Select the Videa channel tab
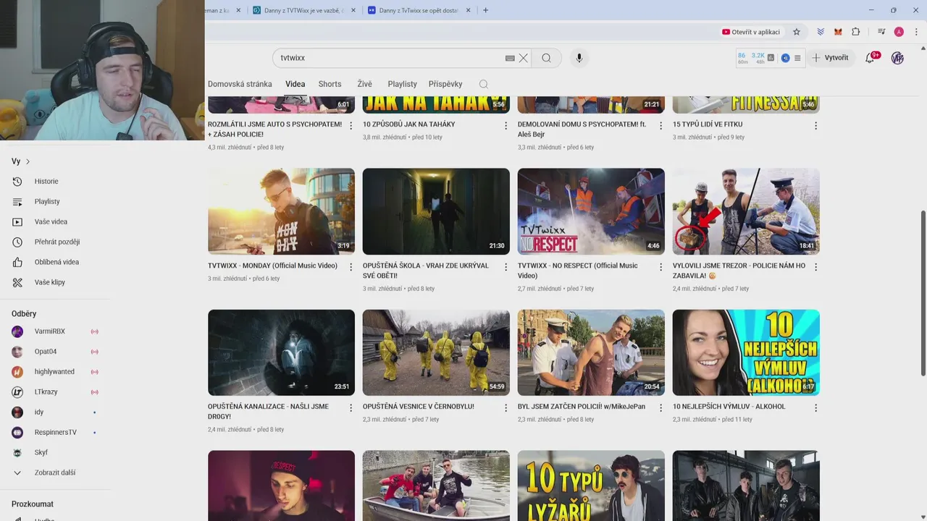Viewport: 927px width, 521px height. (295, 84)
